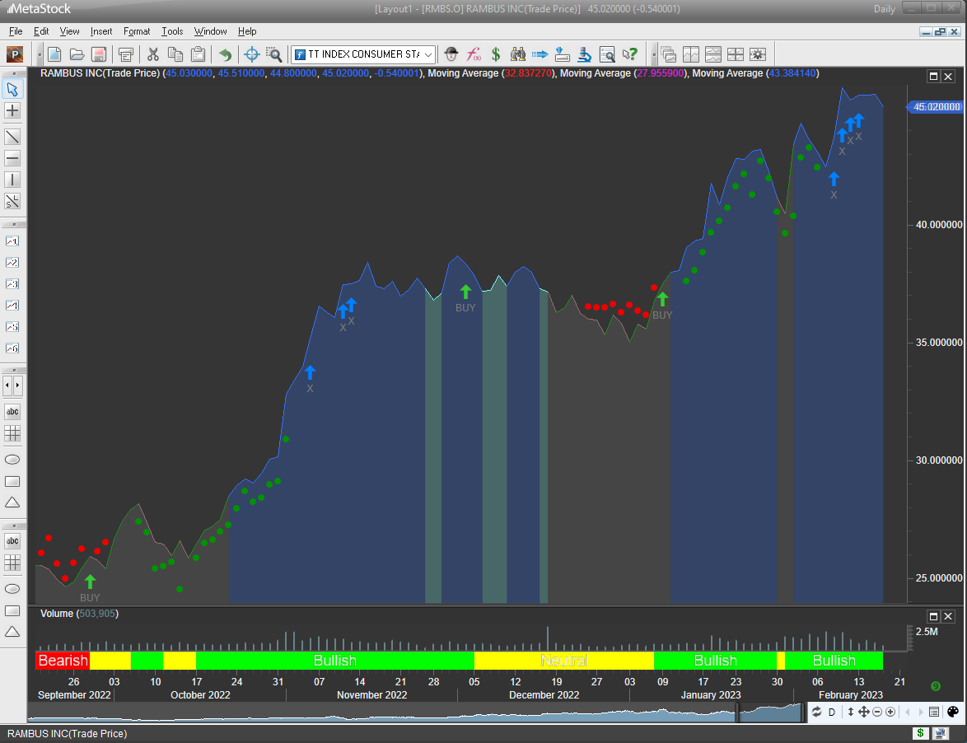Select the vertical line tool
Screen dimensions: 967x743
click(12, 180)
